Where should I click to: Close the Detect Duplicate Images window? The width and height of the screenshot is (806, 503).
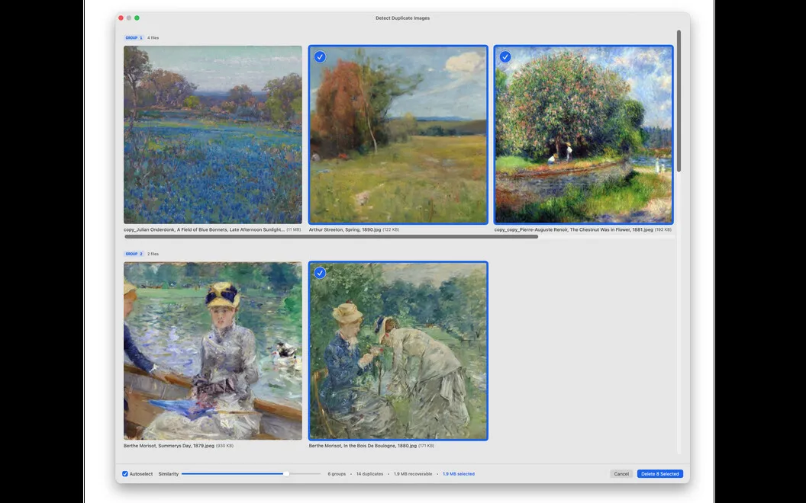[x=121, y=18]
